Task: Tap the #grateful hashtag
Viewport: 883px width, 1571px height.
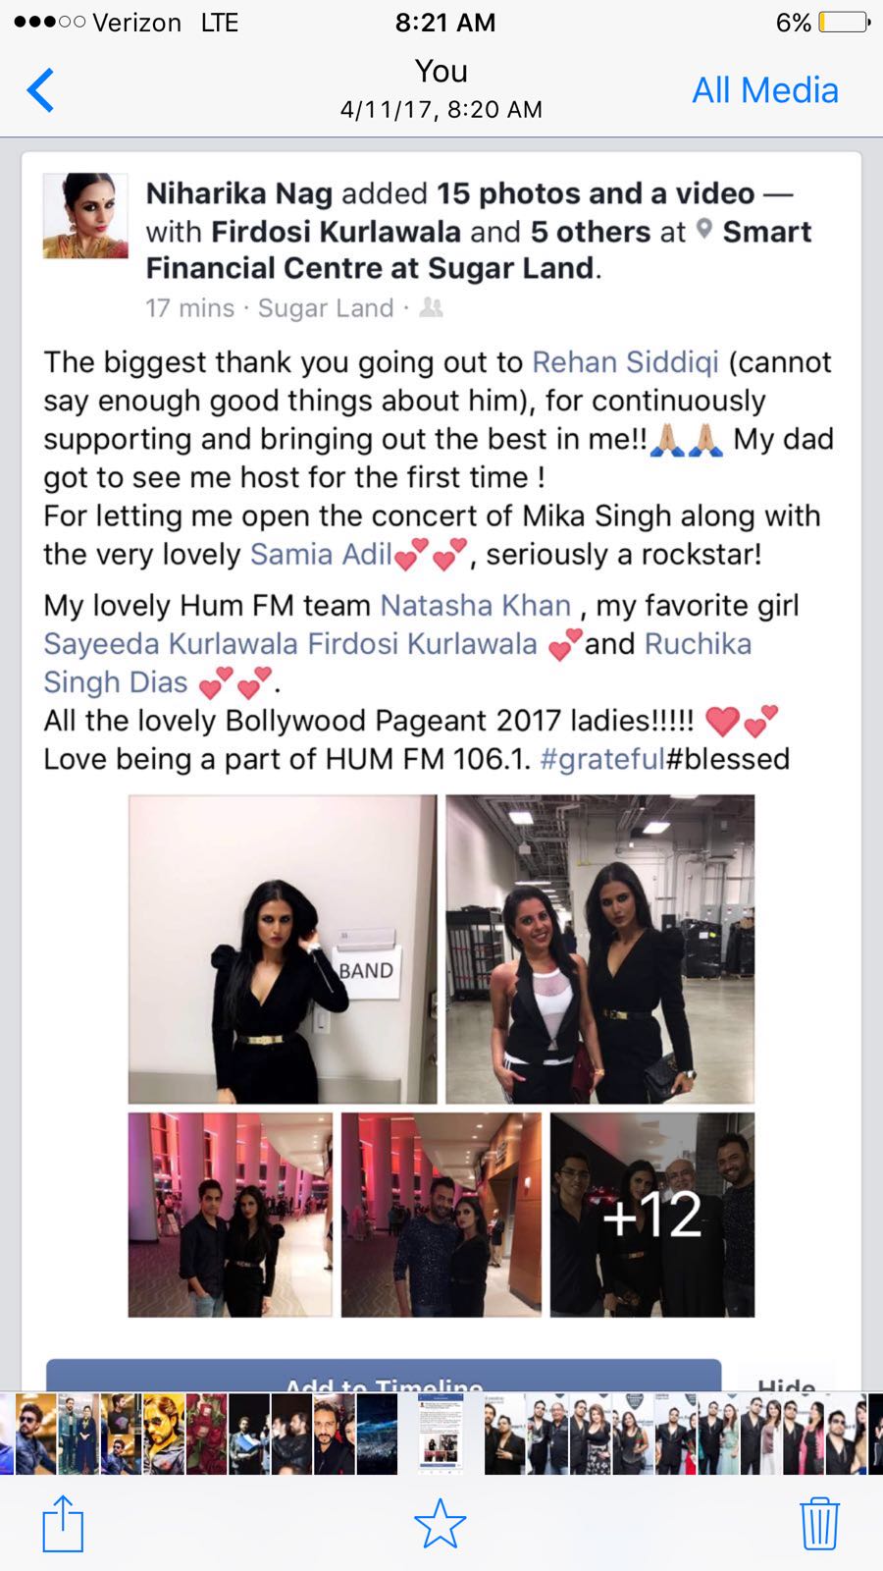Action: [602, 759]
